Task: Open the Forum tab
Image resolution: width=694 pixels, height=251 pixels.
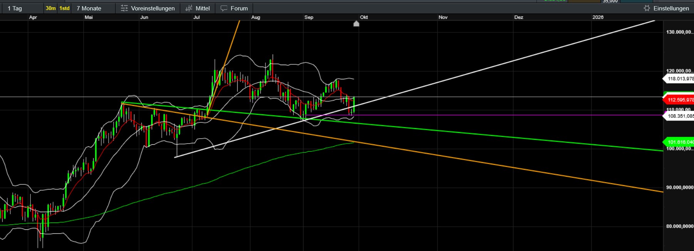Action: pyautogui.click(x=234, y=8)
